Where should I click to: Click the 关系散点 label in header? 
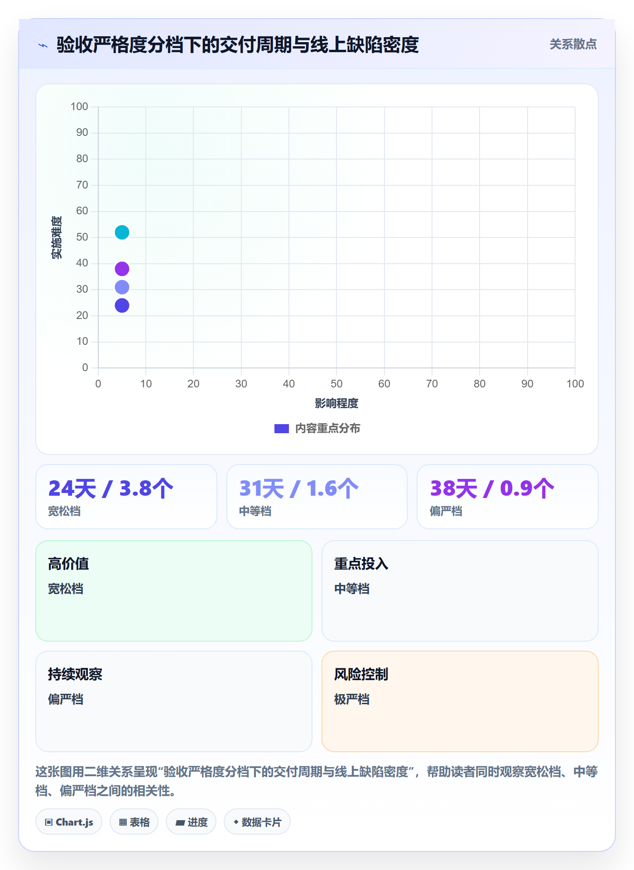point(573,44)
